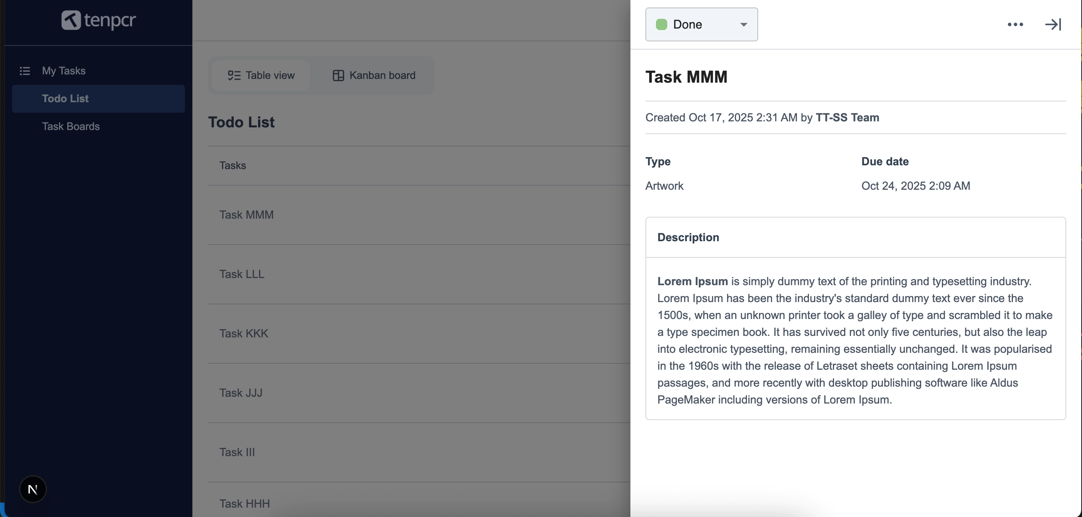Viewport: 1082px width, 517px height.
Task: Open Task Boards in sidebar
Action: click(x=71, y=126)
